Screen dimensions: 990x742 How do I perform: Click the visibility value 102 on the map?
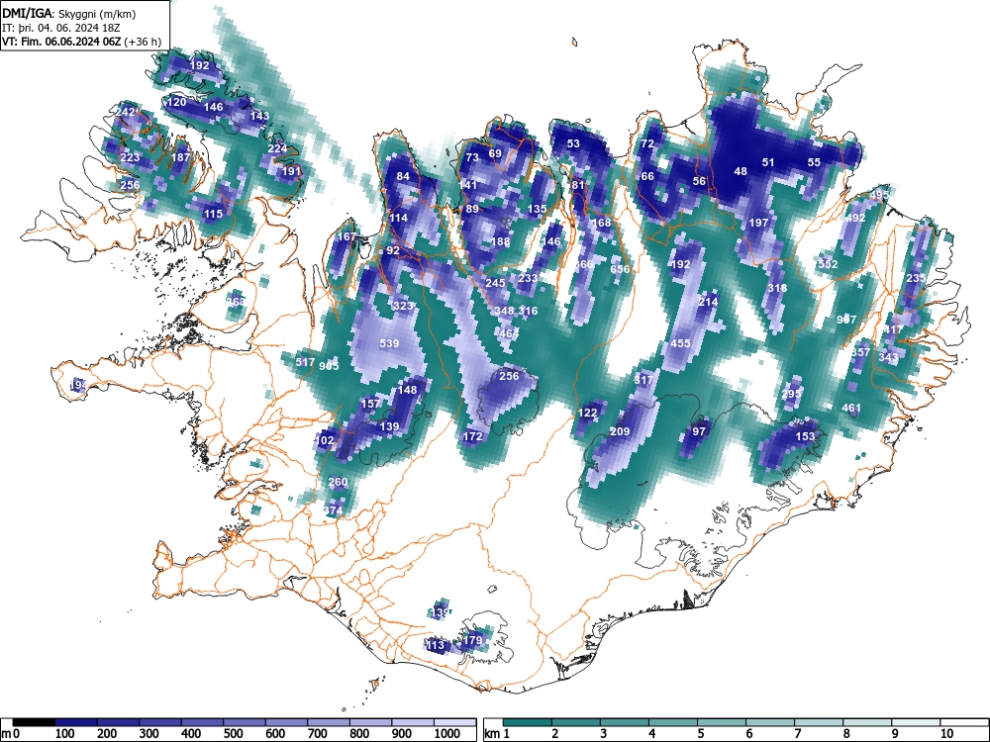325,440
